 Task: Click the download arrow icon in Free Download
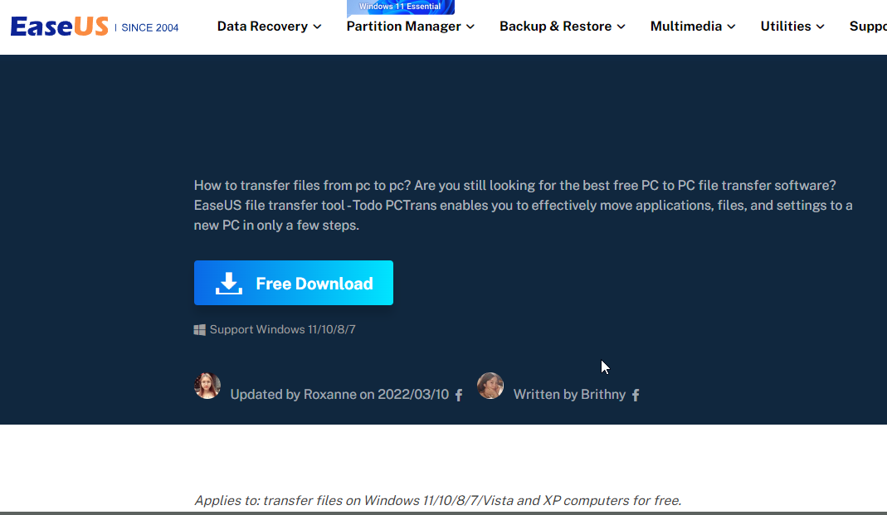228,284
